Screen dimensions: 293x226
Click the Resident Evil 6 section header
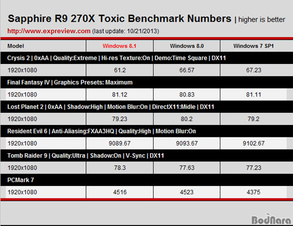coord(146,131)
